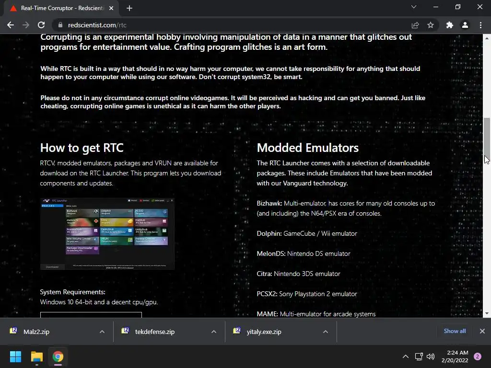
Task: Click the forward navigation arrow
Action: pos(26,25)
